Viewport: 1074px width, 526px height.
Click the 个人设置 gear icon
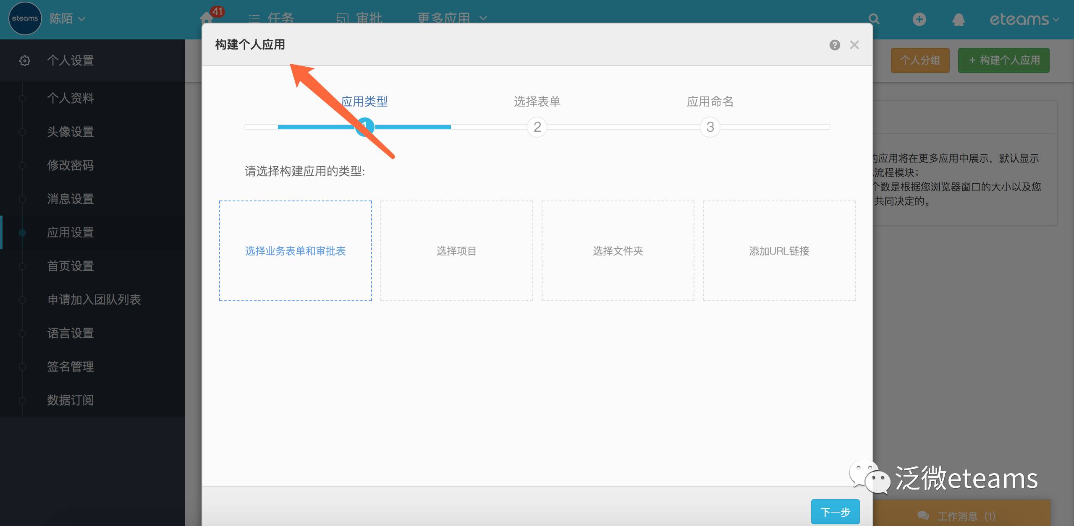tap(25, 61)
